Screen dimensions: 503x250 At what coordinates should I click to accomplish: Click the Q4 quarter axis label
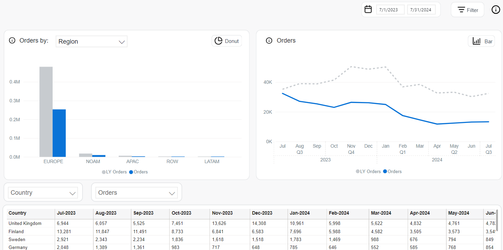point(351,152)
